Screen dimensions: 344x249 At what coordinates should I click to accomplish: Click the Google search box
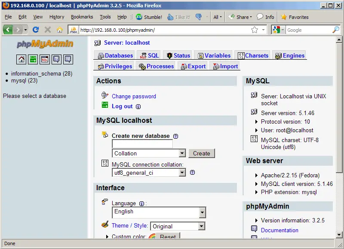pyautogui.click(x=309, y=30)
